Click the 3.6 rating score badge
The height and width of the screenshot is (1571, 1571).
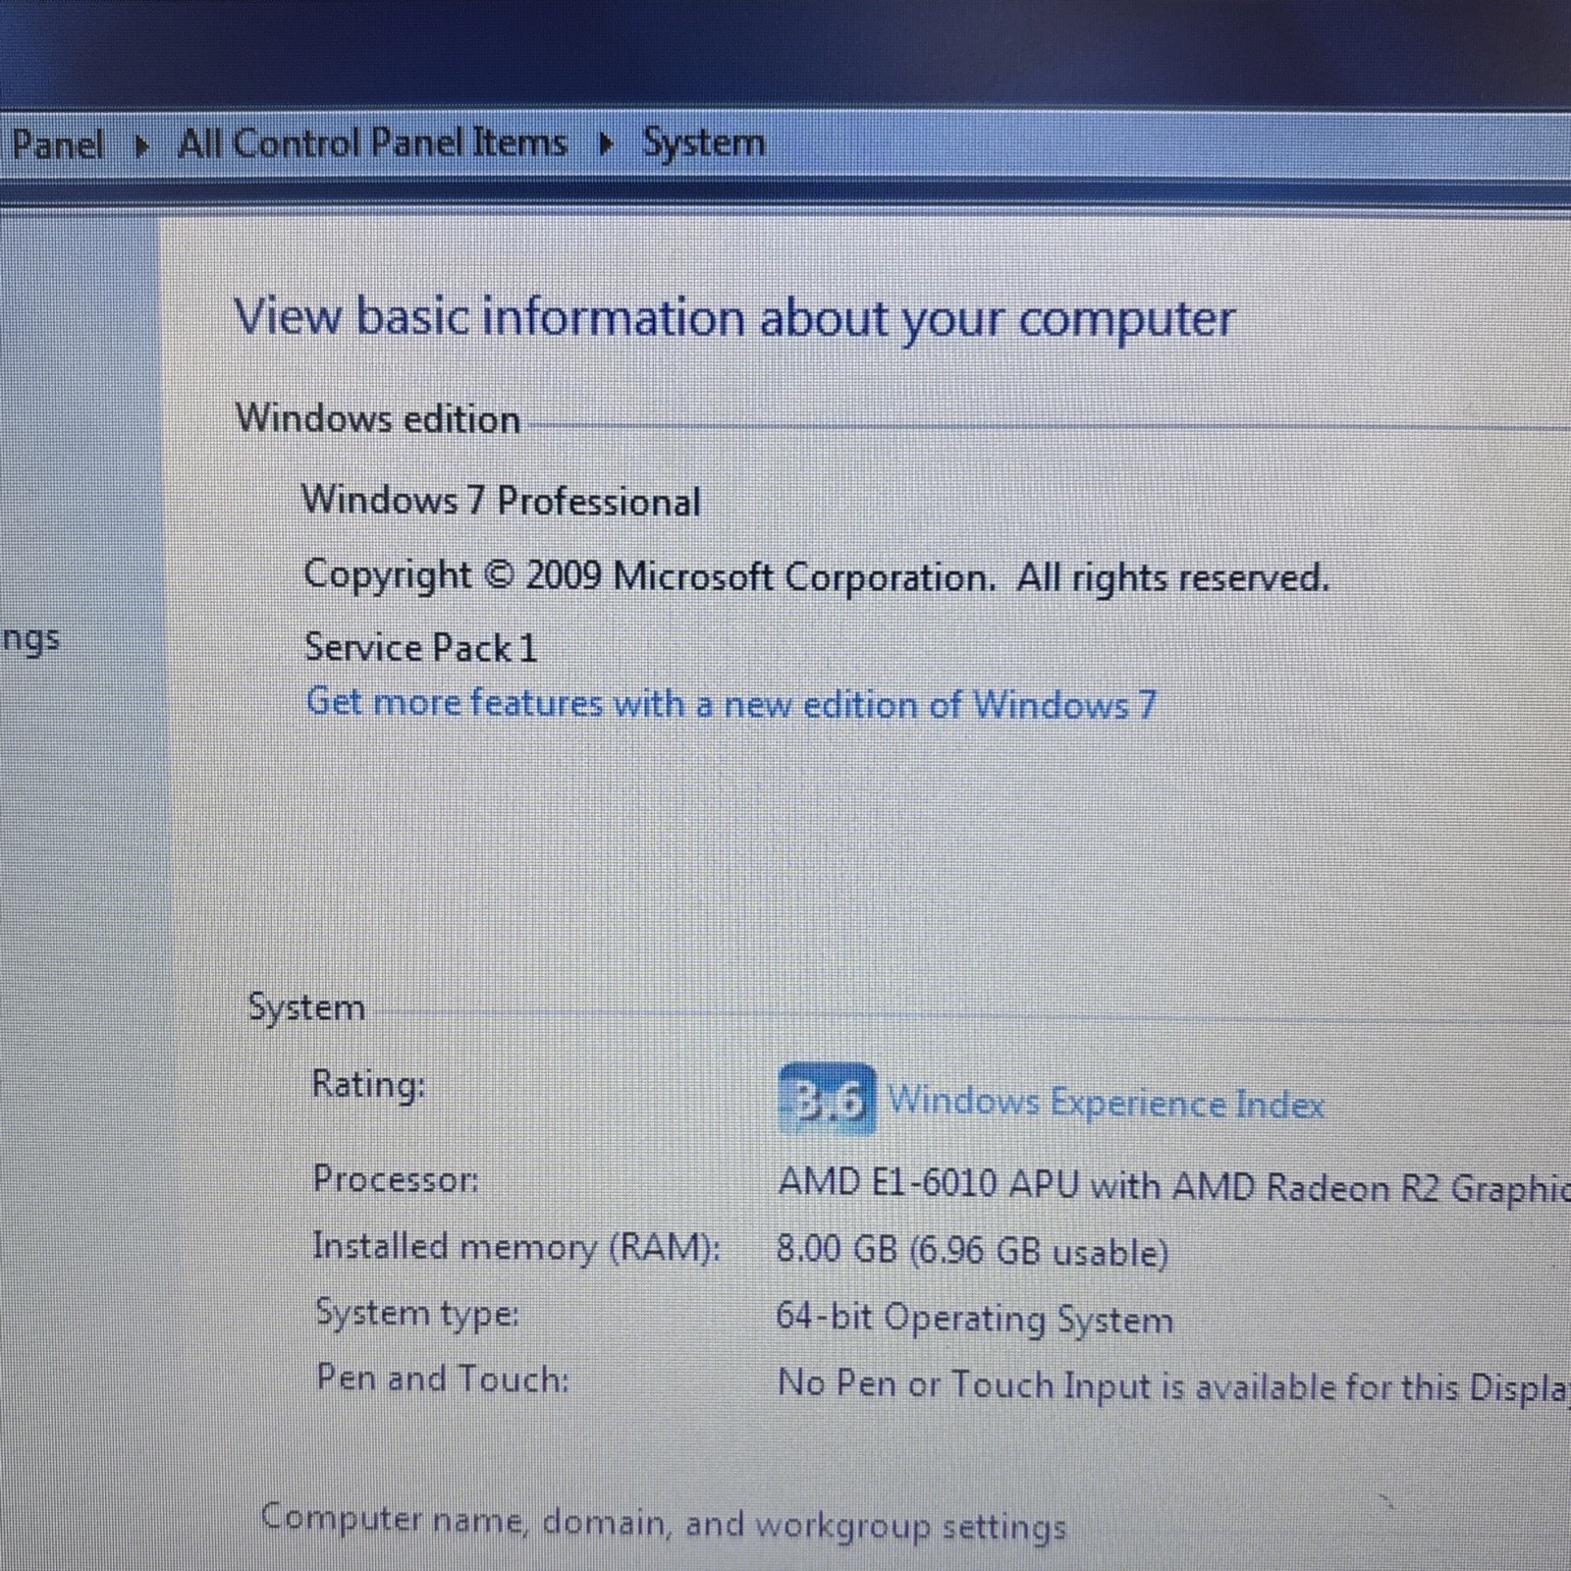click(x=827, y=1100)
